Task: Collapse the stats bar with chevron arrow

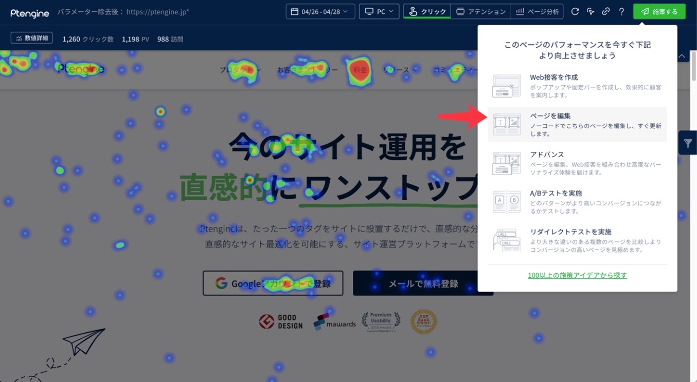Action: pos(682,56)
